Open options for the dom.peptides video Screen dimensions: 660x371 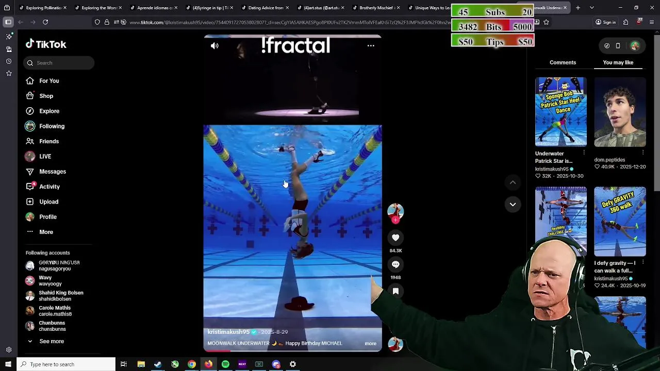[x=642, y=153]
